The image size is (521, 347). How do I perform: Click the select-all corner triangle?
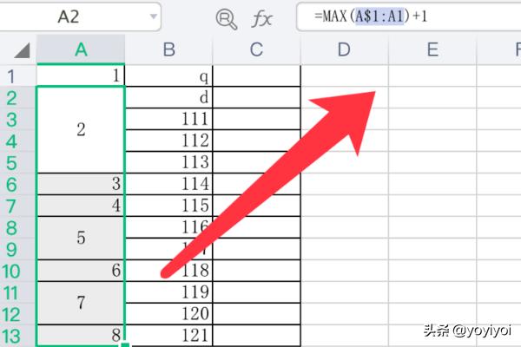(21, 51)
